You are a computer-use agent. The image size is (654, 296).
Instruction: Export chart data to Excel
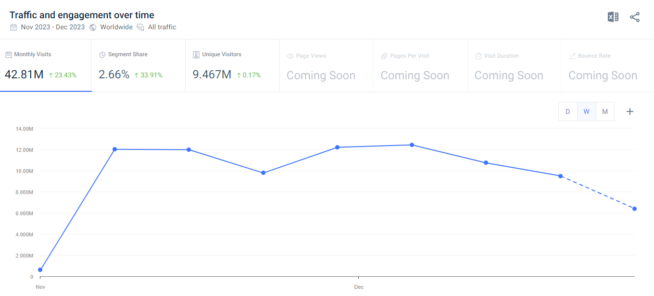[613, 17]
